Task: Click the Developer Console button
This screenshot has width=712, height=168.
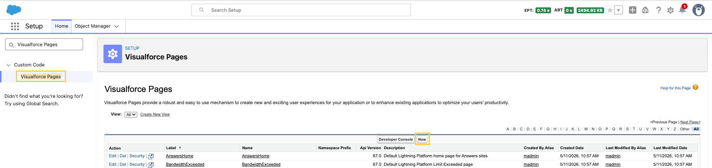Action: point(396,139)
